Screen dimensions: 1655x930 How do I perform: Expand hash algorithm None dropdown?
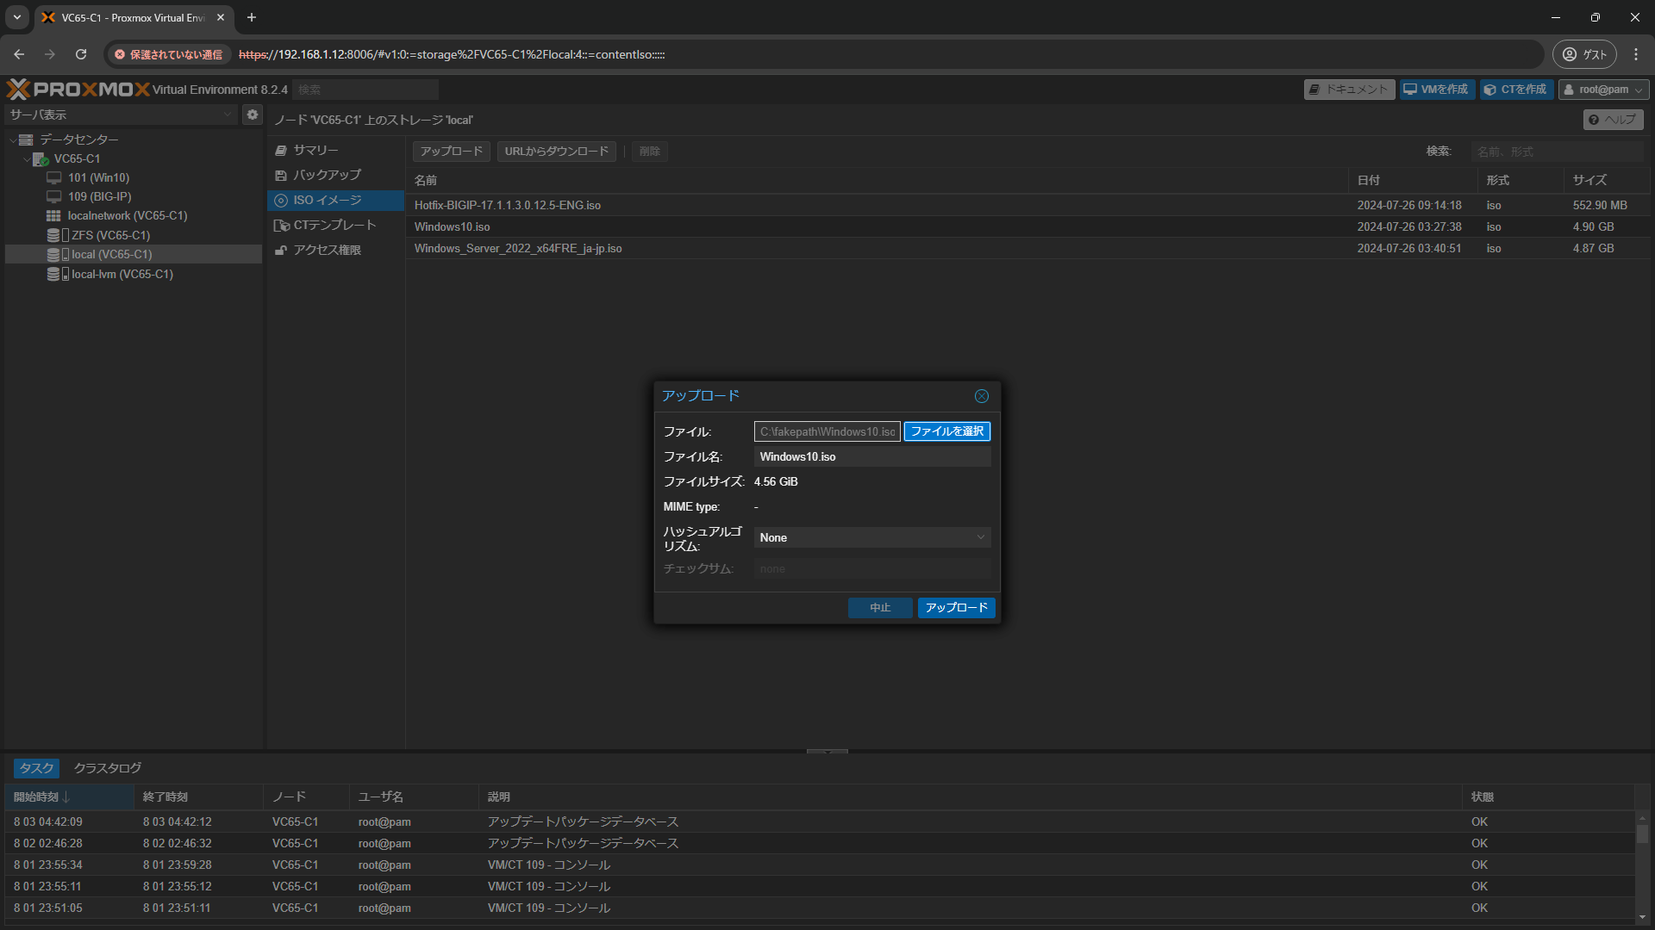point(980,537)
